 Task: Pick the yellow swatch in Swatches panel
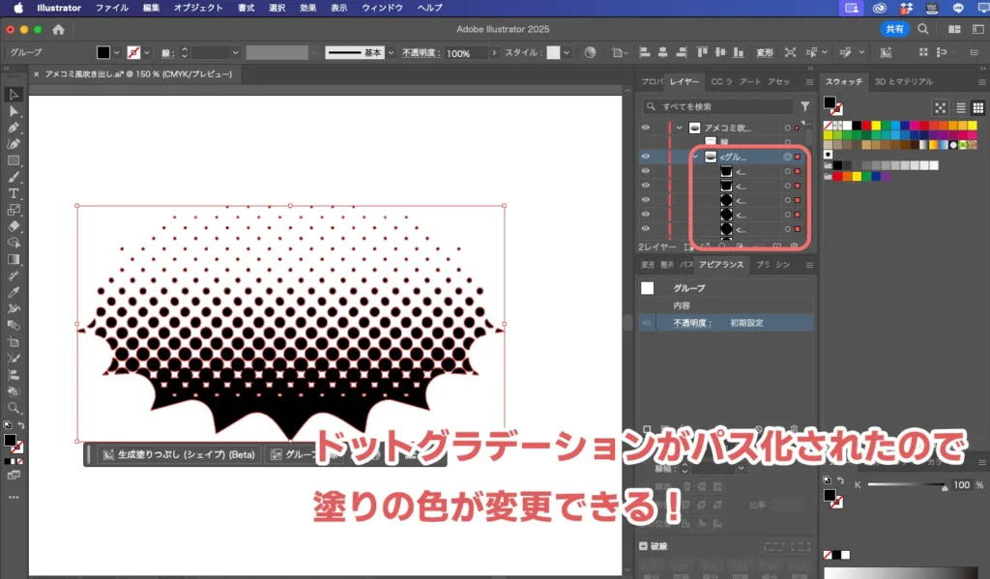(876, 125)
